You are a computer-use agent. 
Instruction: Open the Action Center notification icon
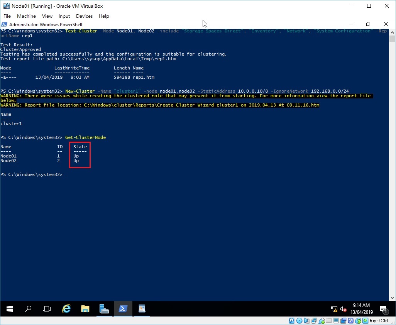point(384,309)
